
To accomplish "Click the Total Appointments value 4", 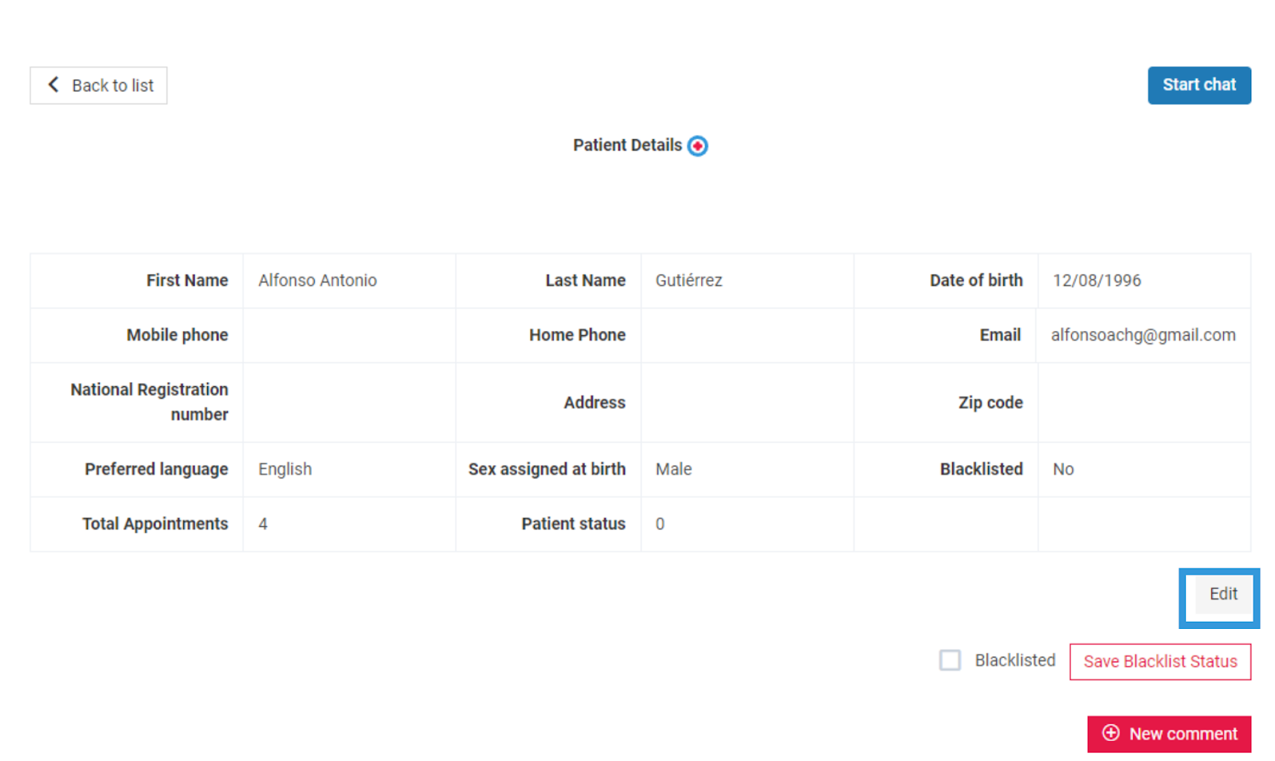I will pos(263,524).
